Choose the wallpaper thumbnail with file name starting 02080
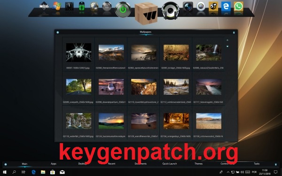This screenshot has height=176, width=282. click(x=111, y=53)
